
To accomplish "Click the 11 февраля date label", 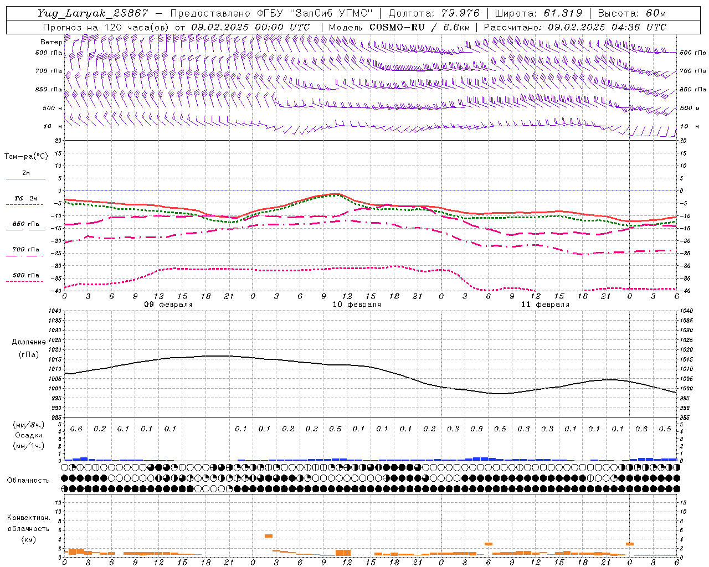I will (x=545, y=305).
